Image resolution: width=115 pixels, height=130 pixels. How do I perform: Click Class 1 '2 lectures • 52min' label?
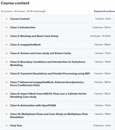(102, 27)
